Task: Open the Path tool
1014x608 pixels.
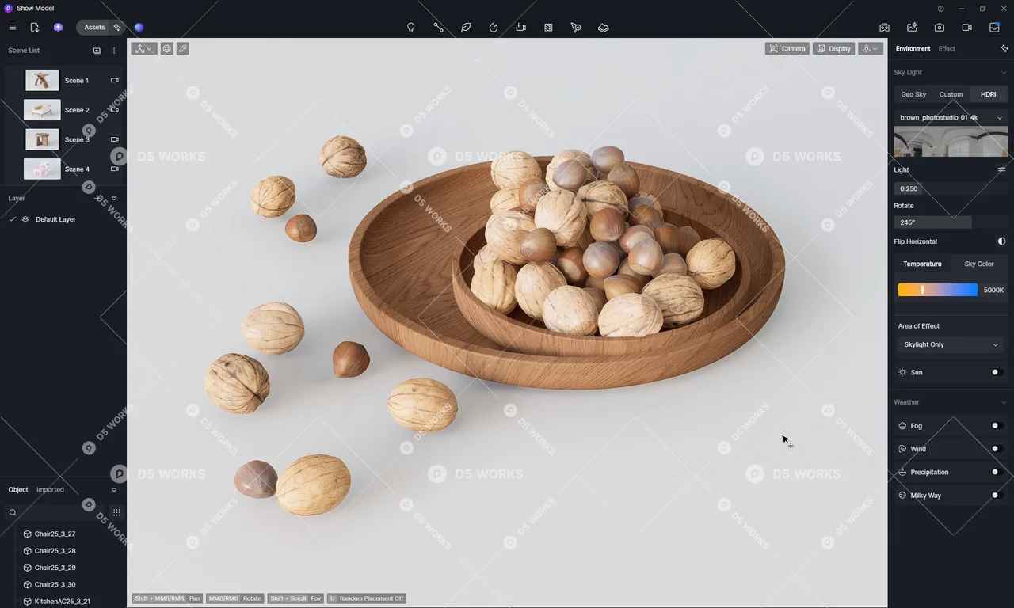Action: pyautogui.click(x=439, y=28)
